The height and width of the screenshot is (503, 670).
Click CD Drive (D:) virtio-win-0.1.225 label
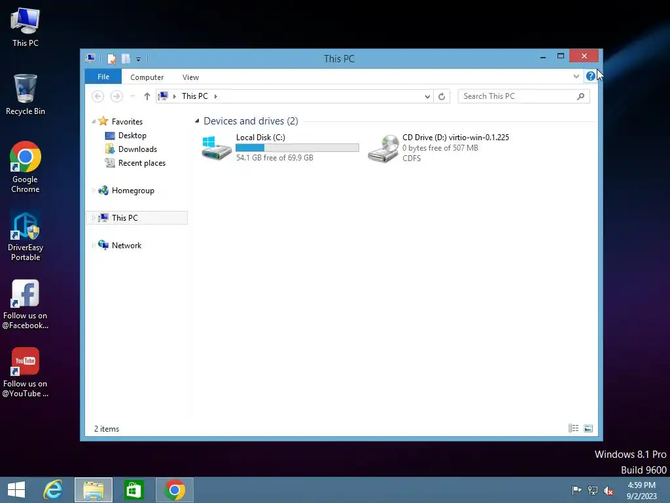(455, 138)
